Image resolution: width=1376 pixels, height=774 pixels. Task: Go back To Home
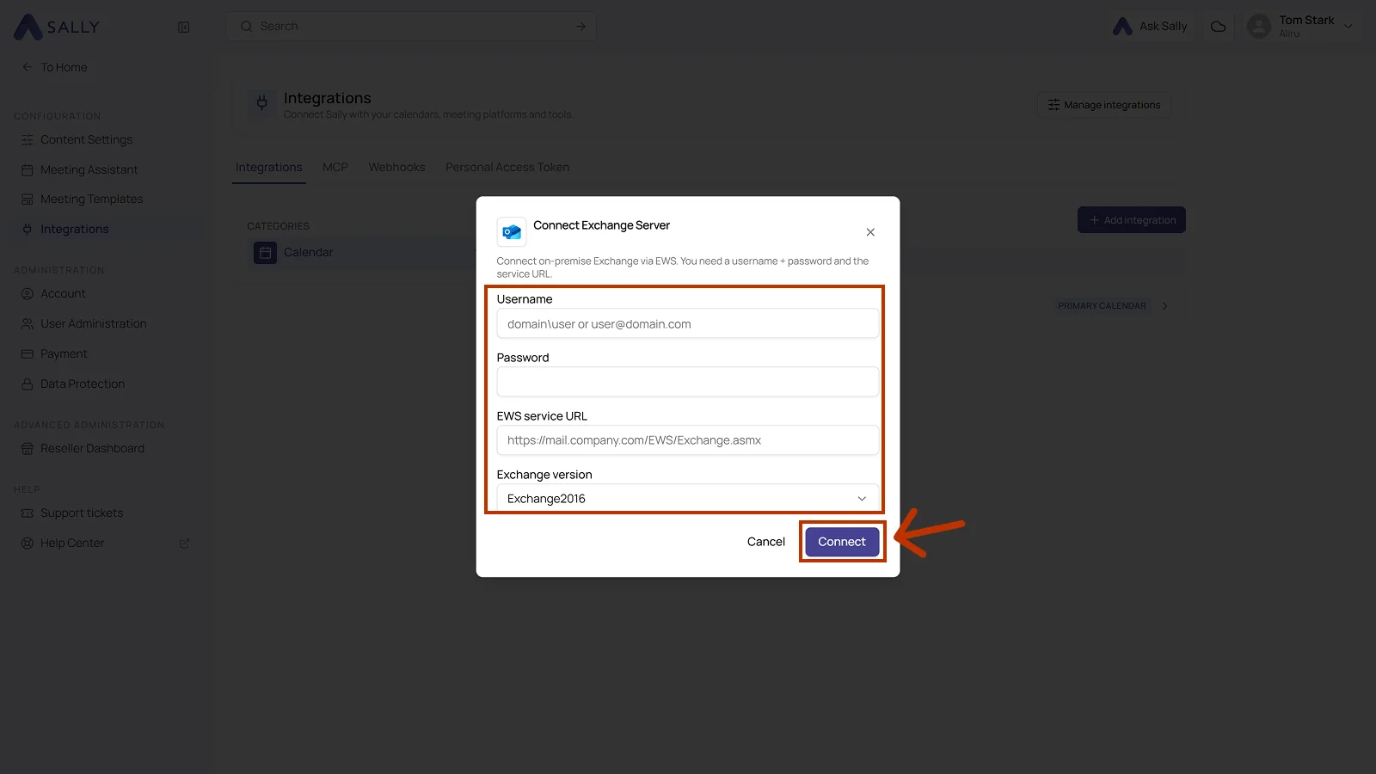(55, 67)
